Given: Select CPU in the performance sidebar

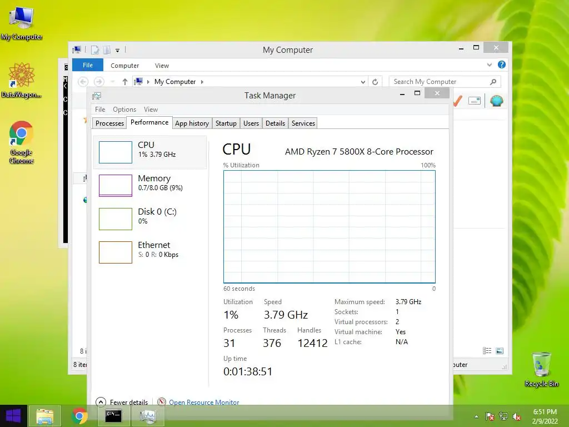Looking at the screenshot, I should (150, 152).
